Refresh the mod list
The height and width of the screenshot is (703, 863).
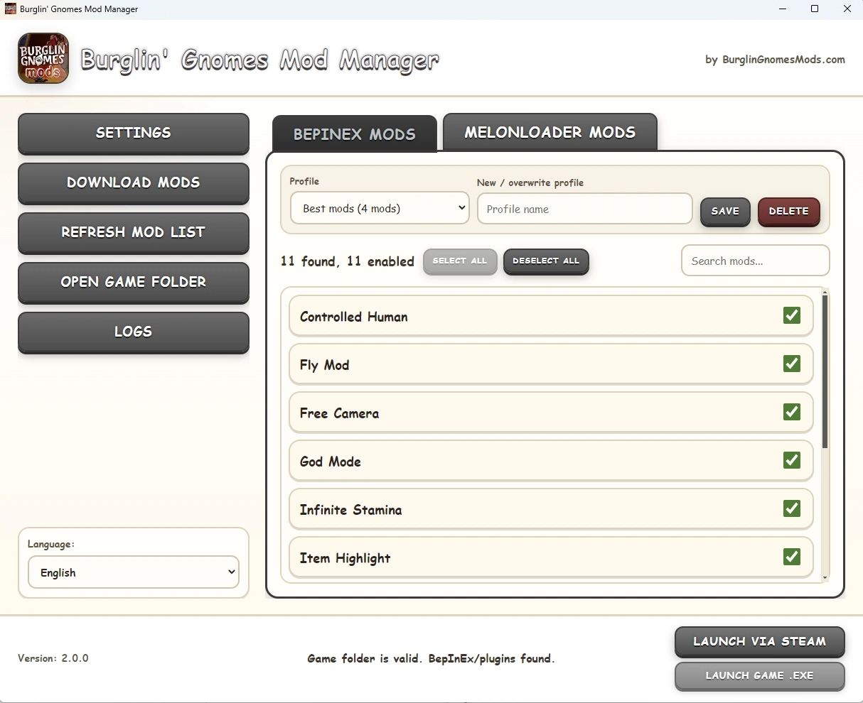point(134,232)
